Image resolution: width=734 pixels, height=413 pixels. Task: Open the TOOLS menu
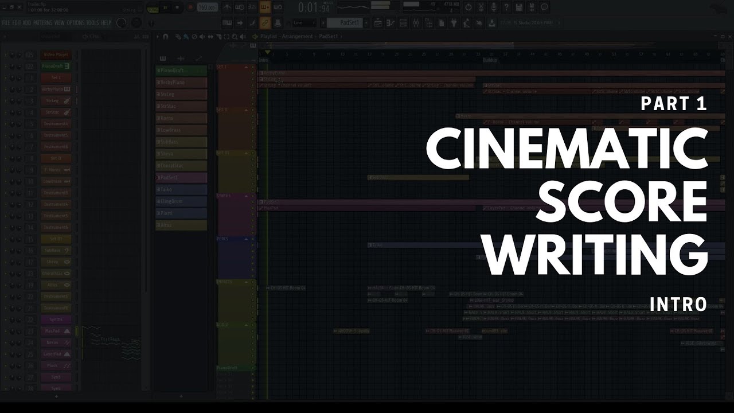(x=92, y=23)
